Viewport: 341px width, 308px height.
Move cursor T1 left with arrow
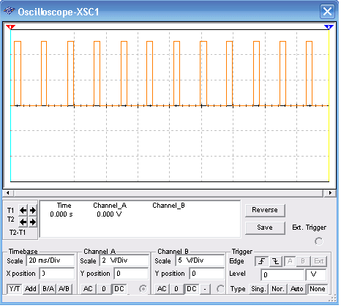[23, 210]
